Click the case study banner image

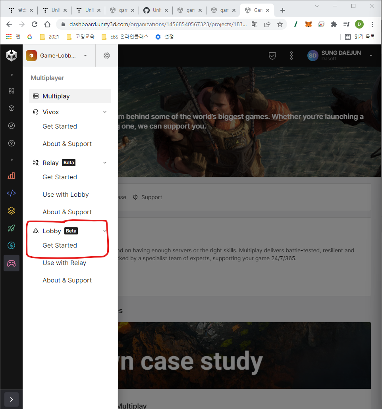pyautogui.click(x=244, y=355)
